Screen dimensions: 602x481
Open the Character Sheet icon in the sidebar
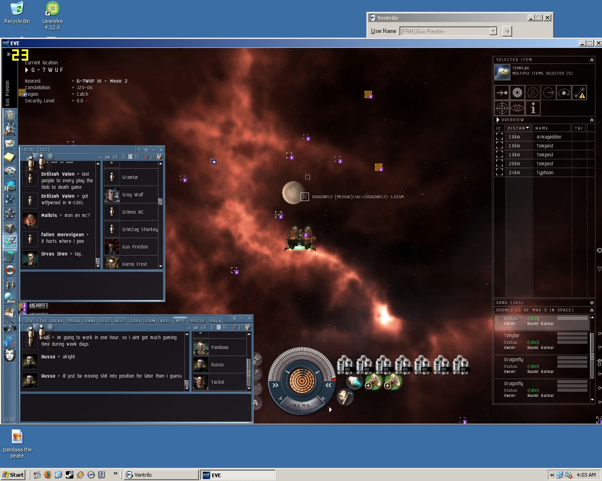click(x=10, y=115)
